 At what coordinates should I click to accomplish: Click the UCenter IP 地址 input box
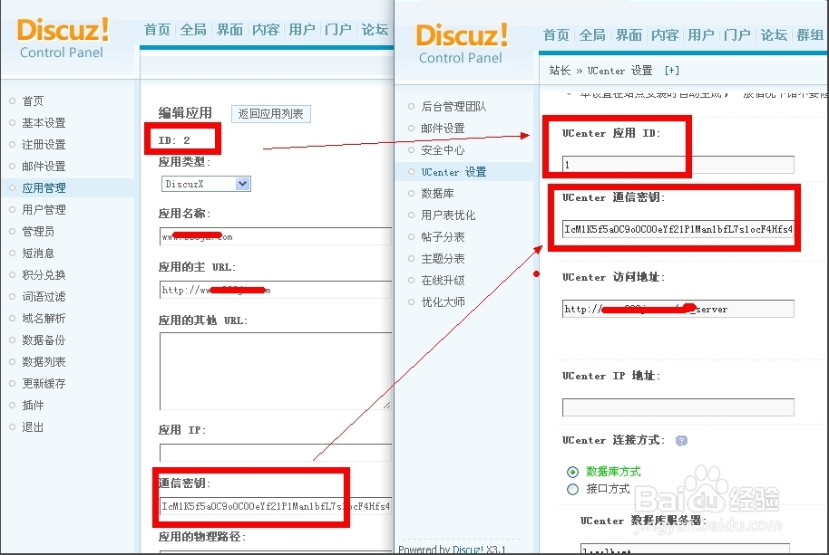(x=678, y=407)
